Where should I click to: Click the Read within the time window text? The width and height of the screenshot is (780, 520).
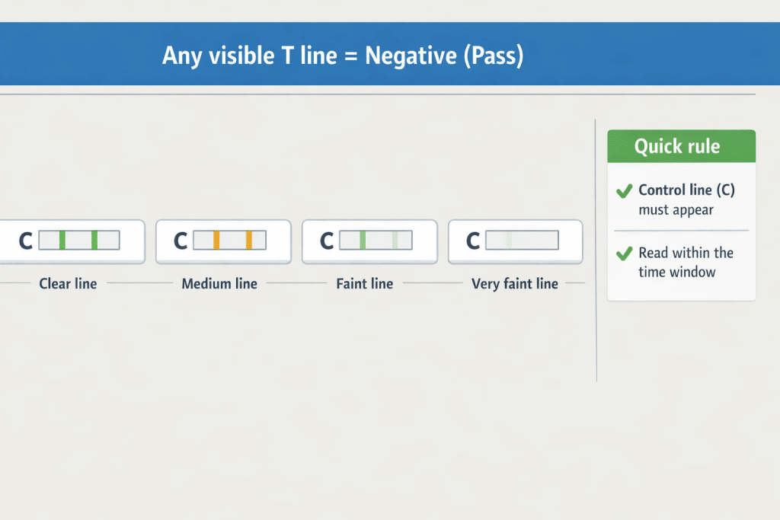(x=686, y=263)
